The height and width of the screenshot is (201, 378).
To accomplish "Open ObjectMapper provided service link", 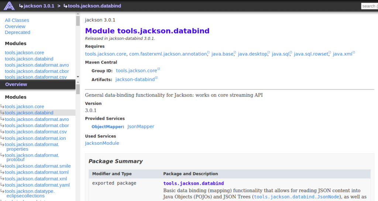I will pos(107,127).
